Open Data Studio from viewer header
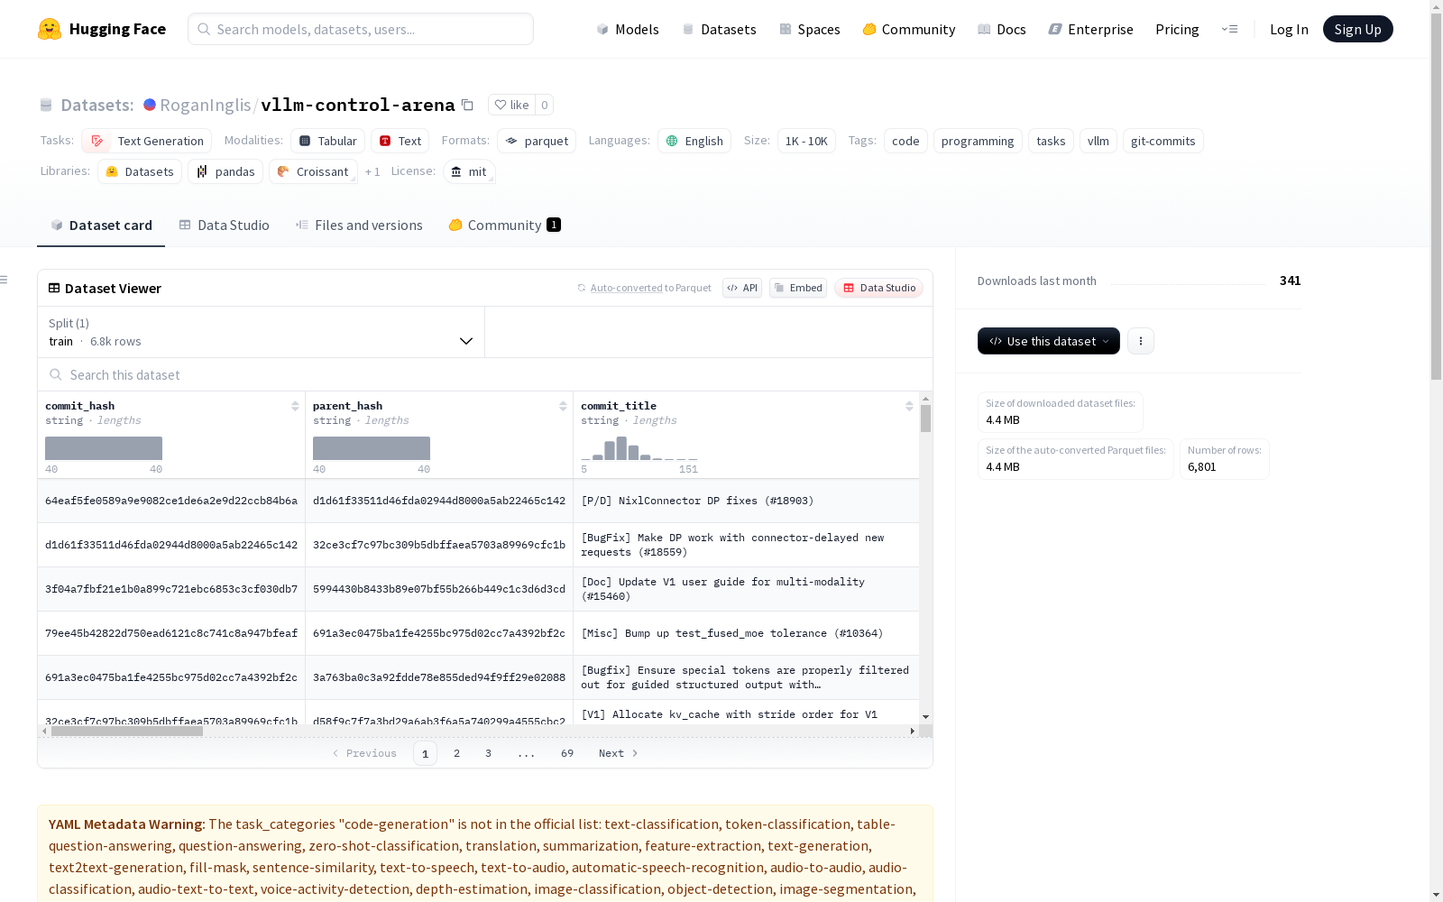 pyautogui.click(x=878, y=288)
